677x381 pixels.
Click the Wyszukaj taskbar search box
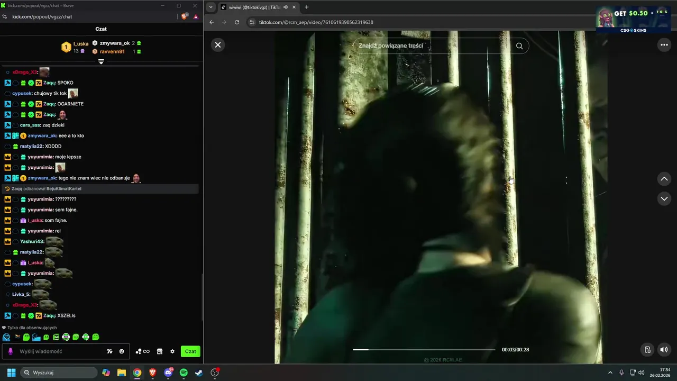point(59,373)
